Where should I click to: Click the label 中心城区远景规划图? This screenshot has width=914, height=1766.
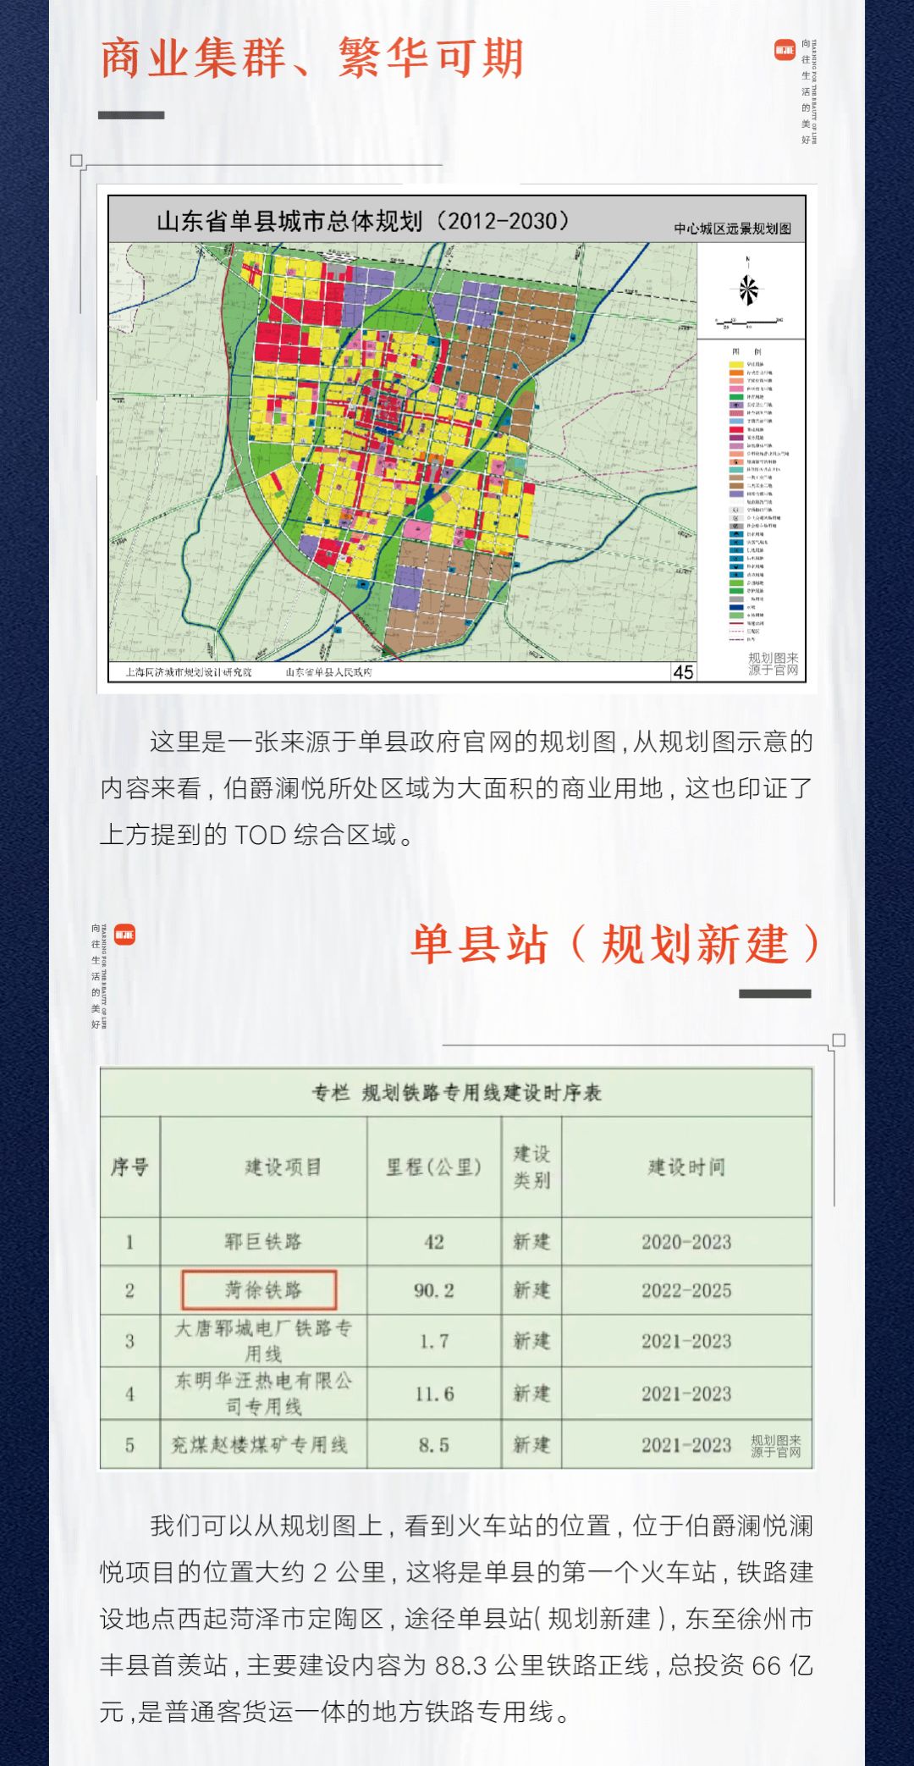coord(733,229)
